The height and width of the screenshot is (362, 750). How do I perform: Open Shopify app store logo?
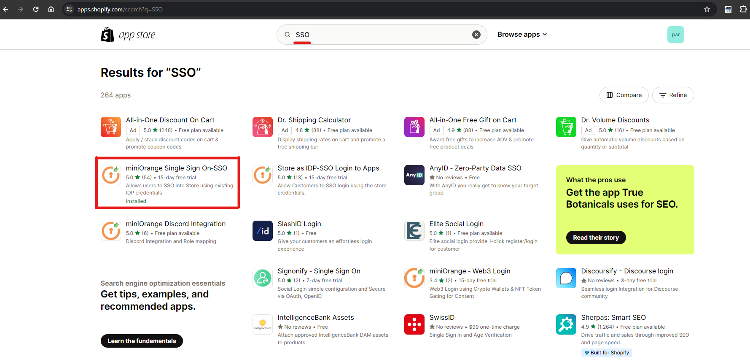(128, 35)
